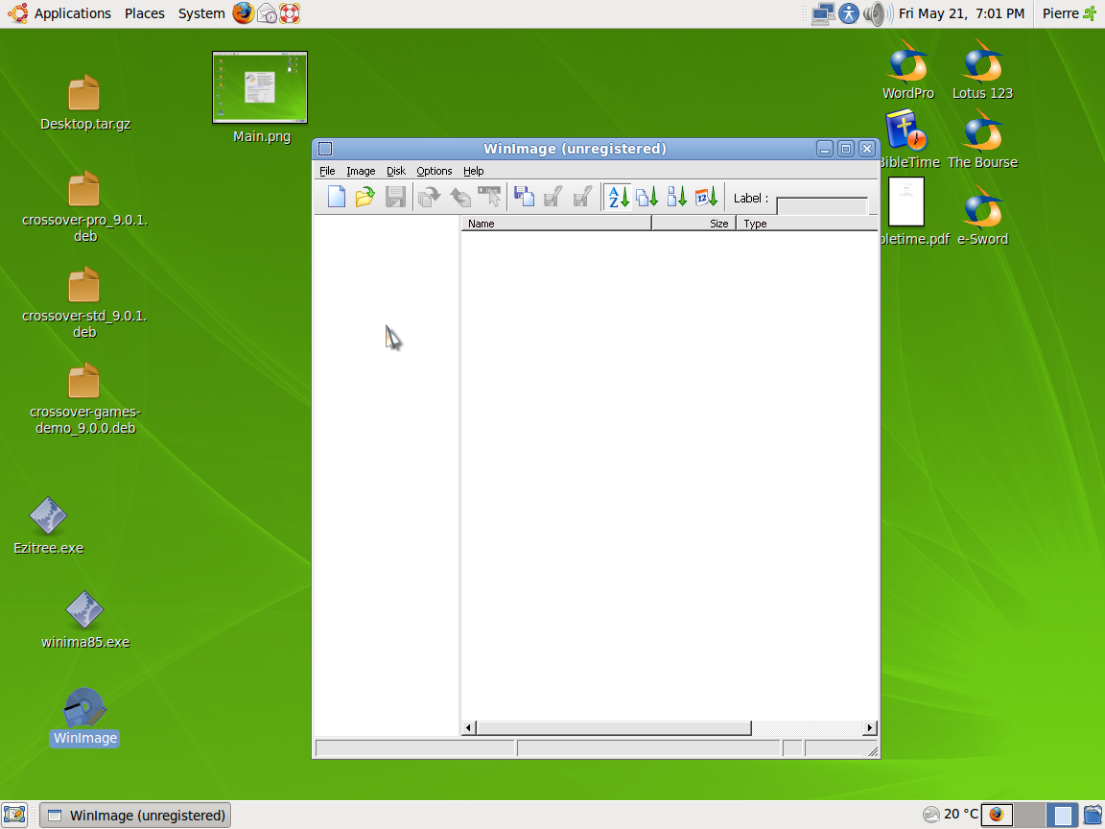Open the volume control in the system tray
Viewport: 1105px width, 829px height.
(876, 13)
